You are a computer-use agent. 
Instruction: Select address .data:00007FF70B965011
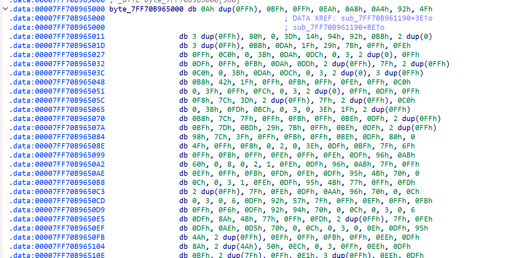pos(57,37)
